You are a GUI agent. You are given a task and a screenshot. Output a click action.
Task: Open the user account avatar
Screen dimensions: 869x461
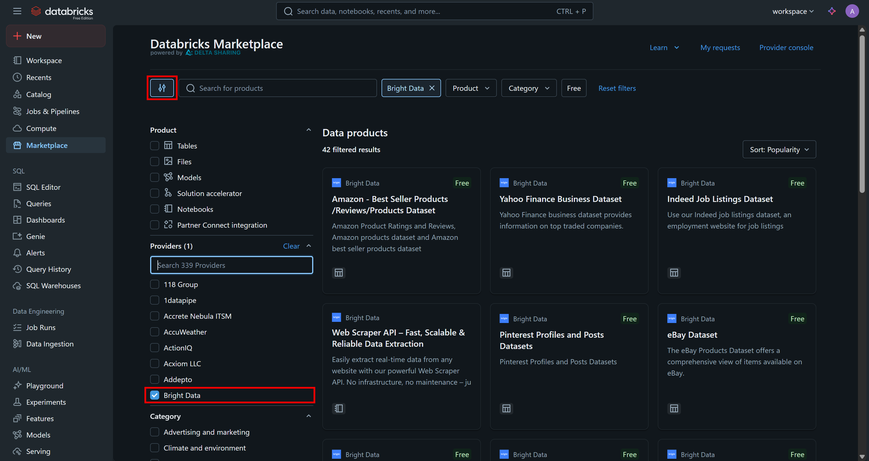point(852,11)
